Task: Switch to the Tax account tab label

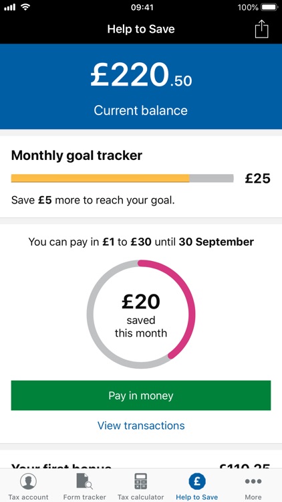Action: (28, 497)
